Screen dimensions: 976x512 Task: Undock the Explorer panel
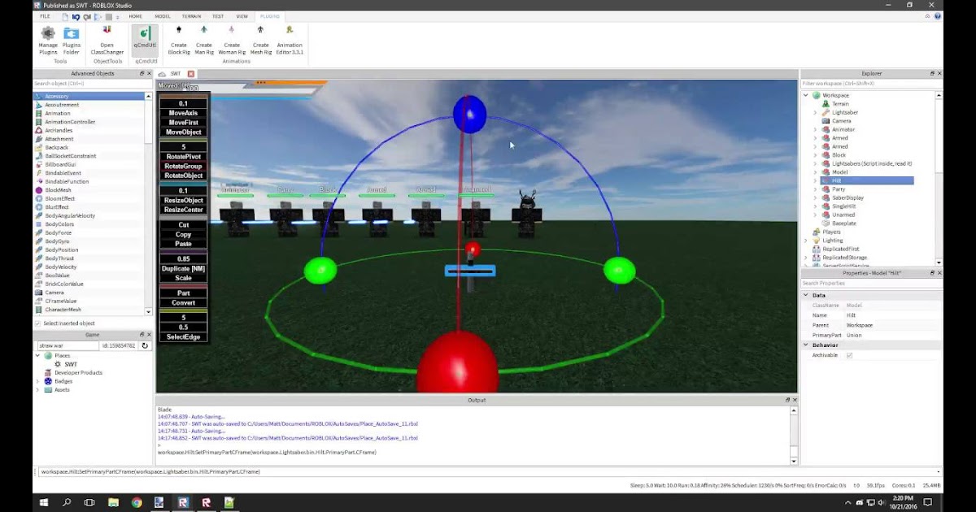pos(932,74)
